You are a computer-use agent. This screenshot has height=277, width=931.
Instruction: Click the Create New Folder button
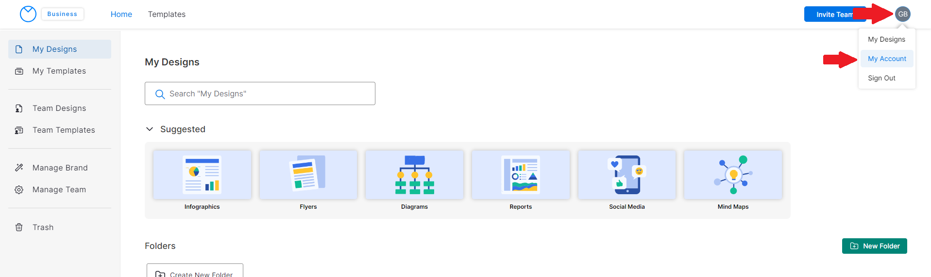pyautogui.click(x=195, y=272)
